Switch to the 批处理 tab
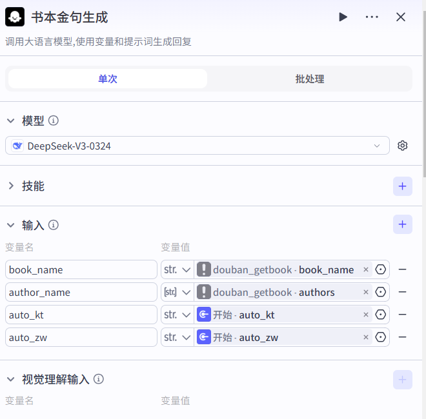This screenshot has width=426, height=419. pos(310,79)
